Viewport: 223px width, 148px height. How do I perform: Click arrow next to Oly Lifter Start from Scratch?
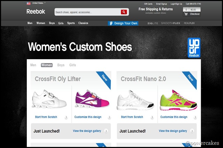click(x=66, y=117)
